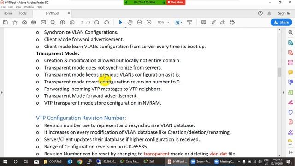This screenshot has height=166, width=295.
Task: Choose the selection arrow tool
Action: [x=120, y=23]
